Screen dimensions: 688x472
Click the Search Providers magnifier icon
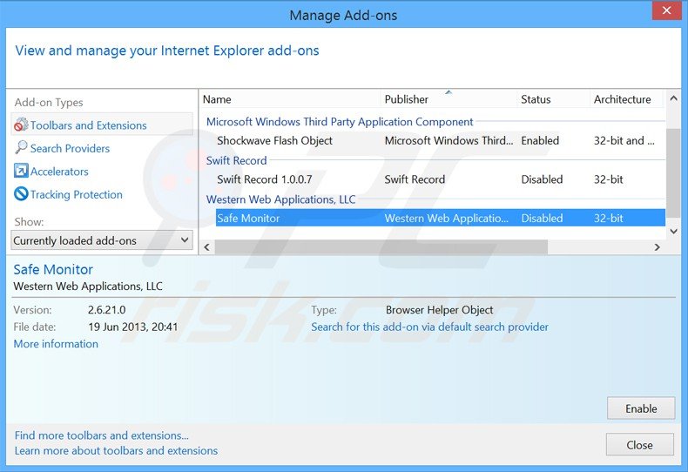pos(21,148)
